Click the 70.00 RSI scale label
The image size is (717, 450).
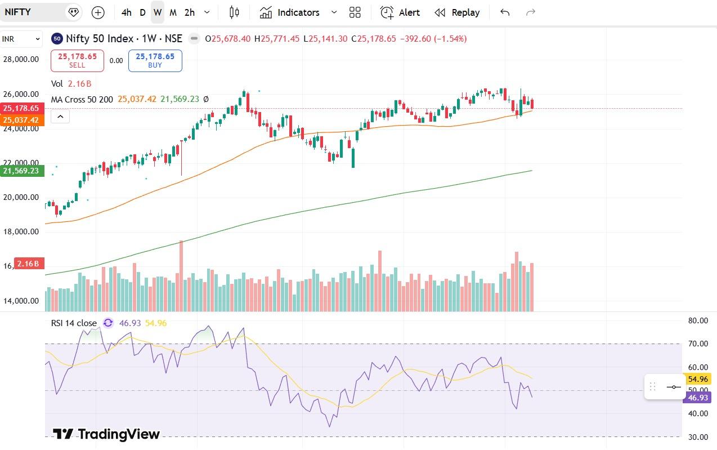pyautogui.click(x=698, y=344)
